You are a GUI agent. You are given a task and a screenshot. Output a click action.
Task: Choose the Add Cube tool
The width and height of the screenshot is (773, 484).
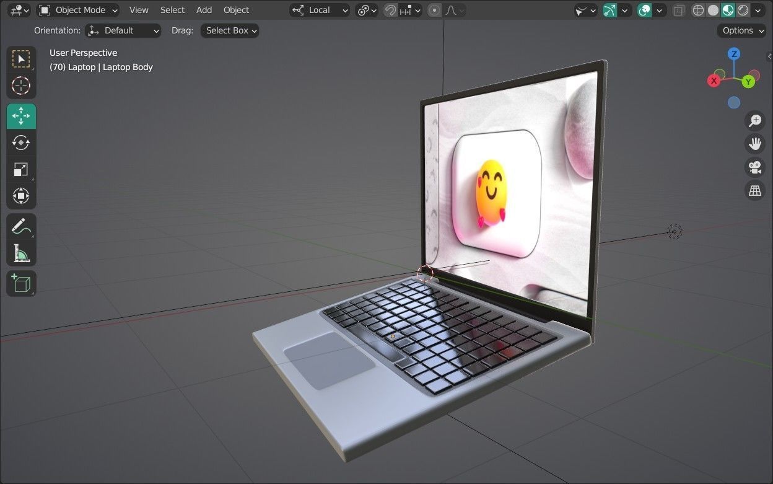pos(21,283)
